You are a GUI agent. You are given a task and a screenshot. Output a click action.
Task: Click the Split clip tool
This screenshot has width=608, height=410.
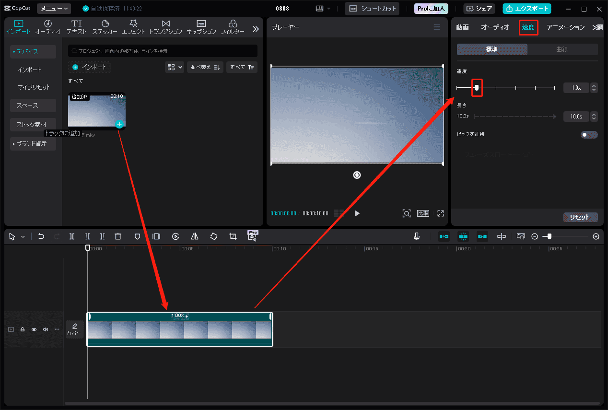[72, 236]
